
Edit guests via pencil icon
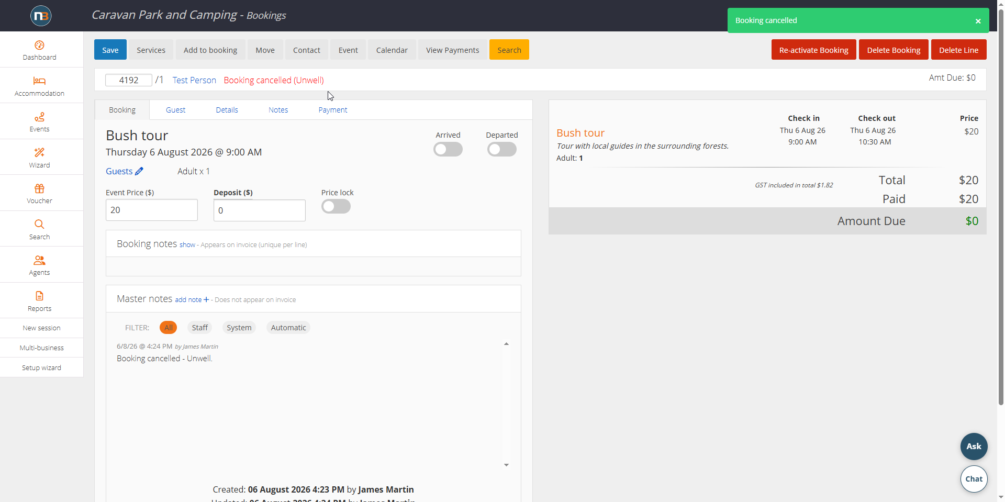pyautogui.click(x=139, y=171)
